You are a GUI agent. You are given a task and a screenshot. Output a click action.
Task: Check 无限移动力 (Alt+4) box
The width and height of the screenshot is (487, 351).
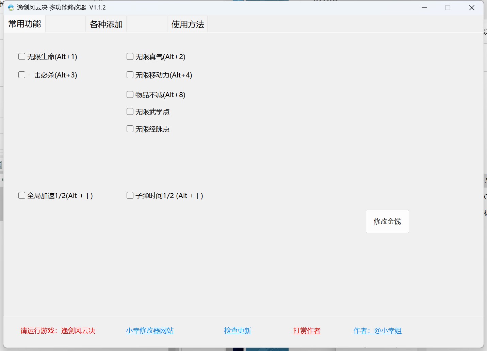(x=130, y=75)
